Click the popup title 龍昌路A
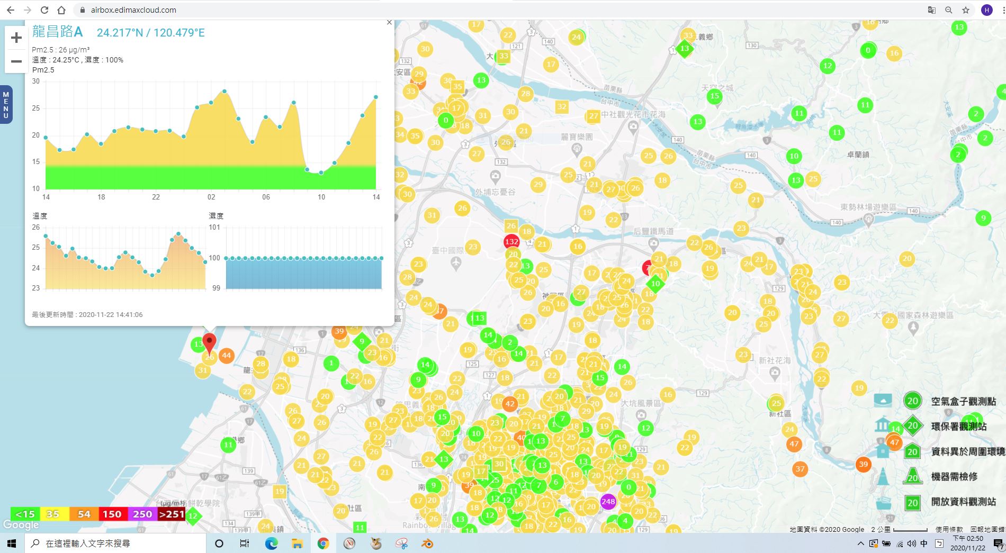This screenshot has width=1006, height=553. 57,32
